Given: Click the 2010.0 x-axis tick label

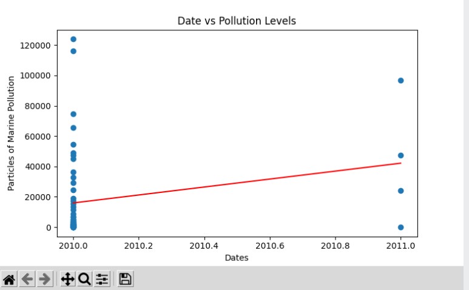Looking at the screenshot, I should coord(73,246).
